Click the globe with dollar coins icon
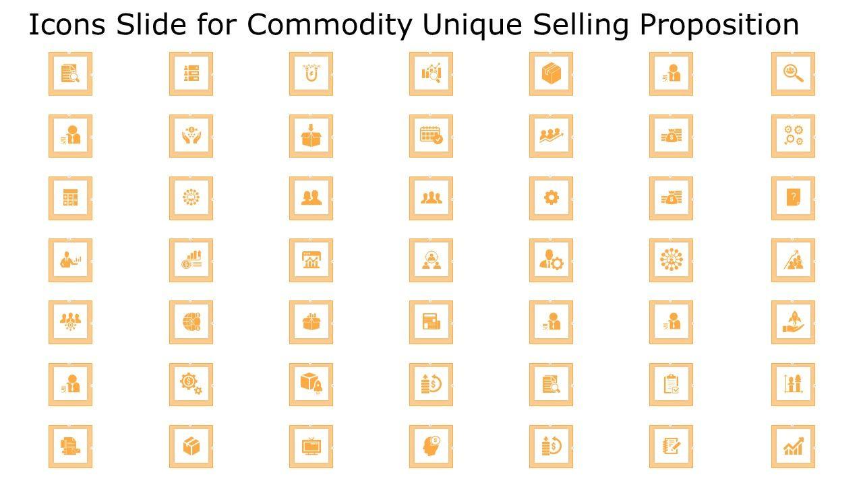Viewport: 863px width, 485px height. point(191,322)
